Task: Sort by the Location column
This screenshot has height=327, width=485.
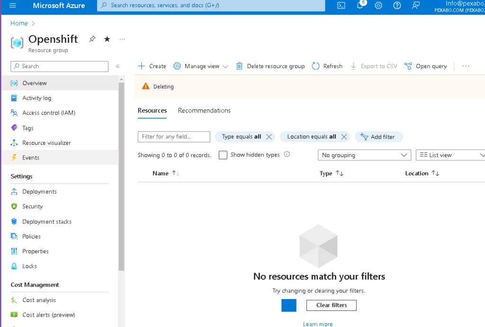Action: [x=422, y=173]
